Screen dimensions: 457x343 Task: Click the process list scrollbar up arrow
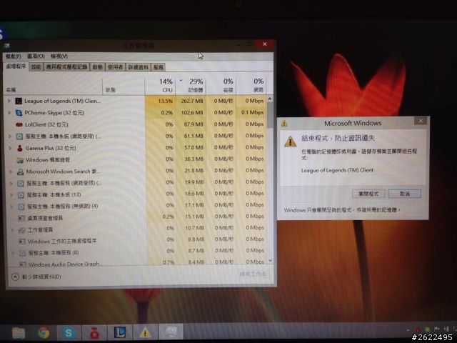pyautogui.click(x=270, y=99)
